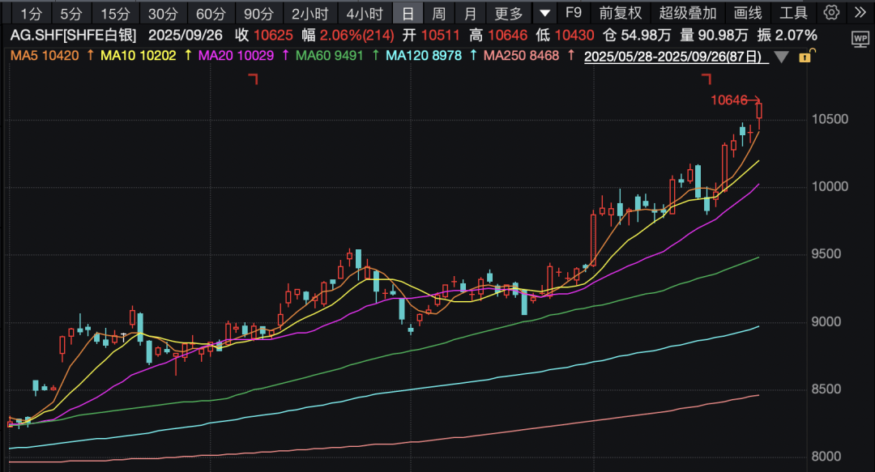Image resolution: width=875 pixels, height=472 pixels.
Task: Open the 工具 tools menu
Action: tap(793, 12)
